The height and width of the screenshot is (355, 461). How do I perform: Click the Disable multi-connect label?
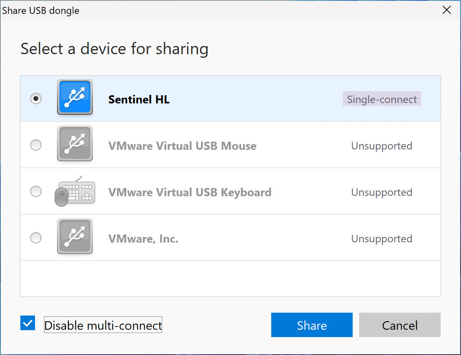[103, 325]
